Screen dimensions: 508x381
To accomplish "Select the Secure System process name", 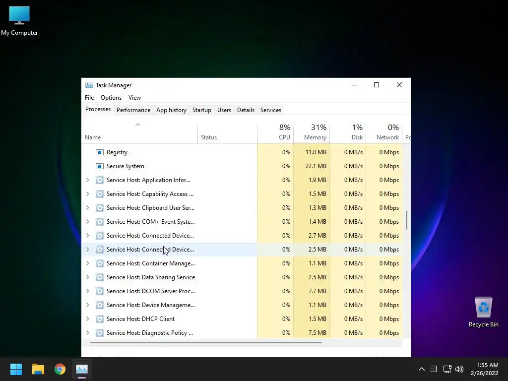I will tap(126, 166).
